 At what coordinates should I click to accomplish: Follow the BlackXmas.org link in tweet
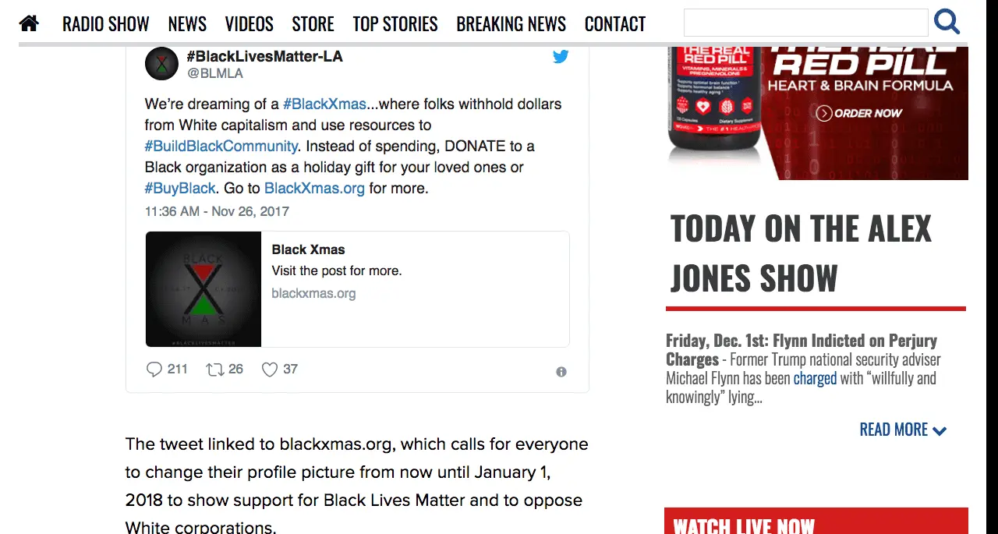click(314, 188)
